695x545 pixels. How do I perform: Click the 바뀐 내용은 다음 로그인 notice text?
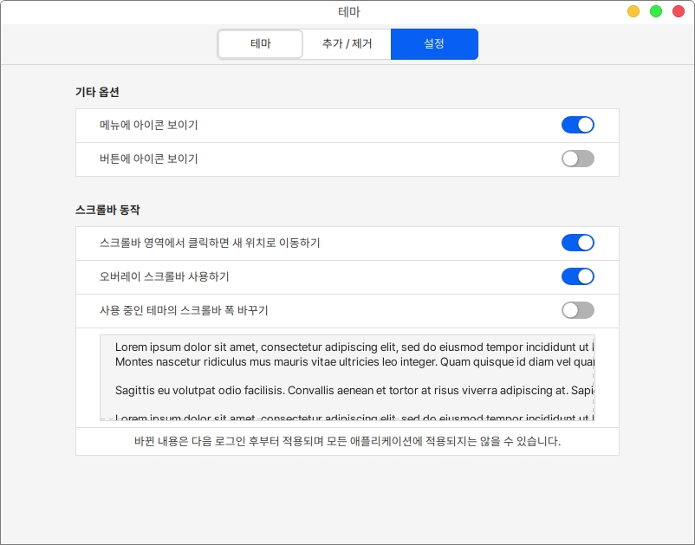coord(347,441)
